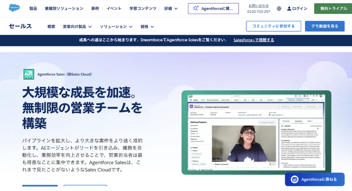Click the globe language selector icon
Image resolution: width=352 pixels, height=191 pixels.
[x=279, y=9]
